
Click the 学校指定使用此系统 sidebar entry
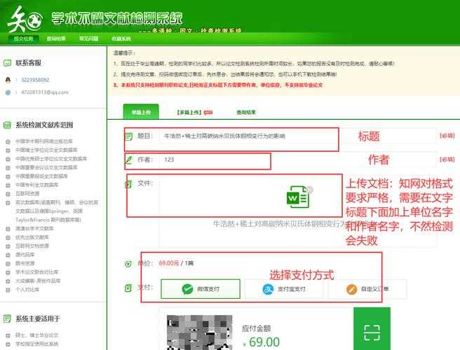coord(37,344)
